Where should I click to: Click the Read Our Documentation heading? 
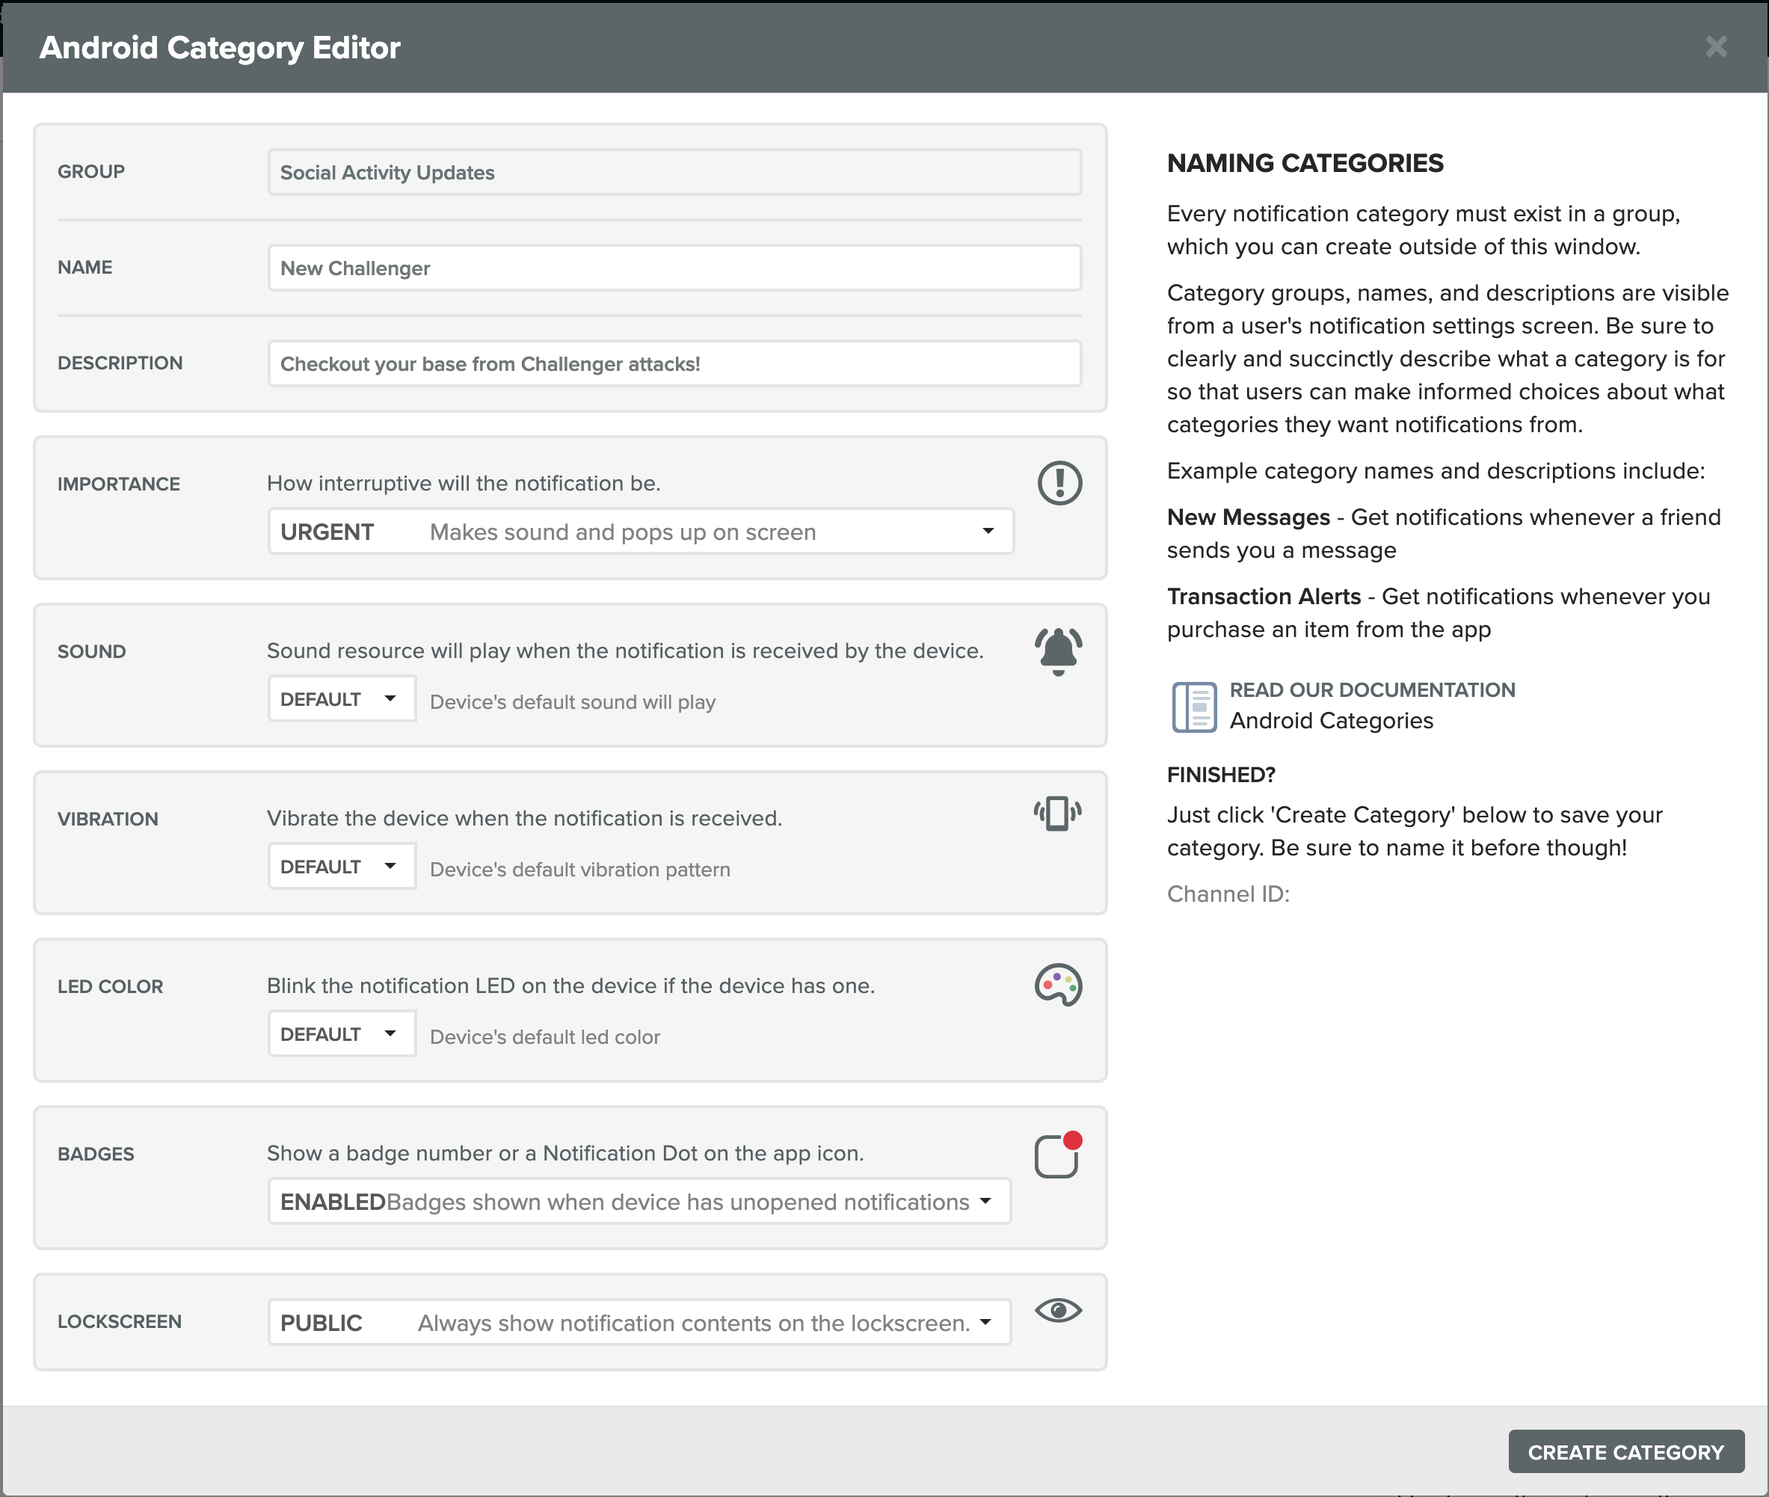1371,690
